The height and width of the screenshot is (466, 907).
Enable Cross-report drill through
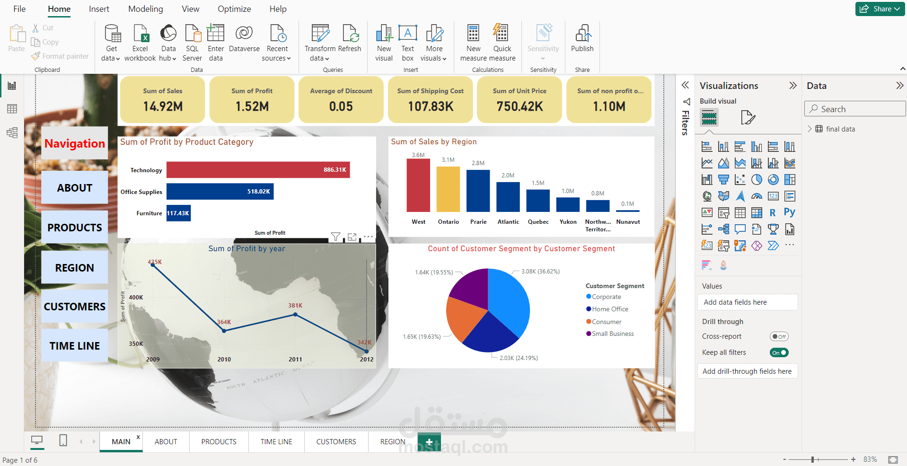tap(779, 336)
